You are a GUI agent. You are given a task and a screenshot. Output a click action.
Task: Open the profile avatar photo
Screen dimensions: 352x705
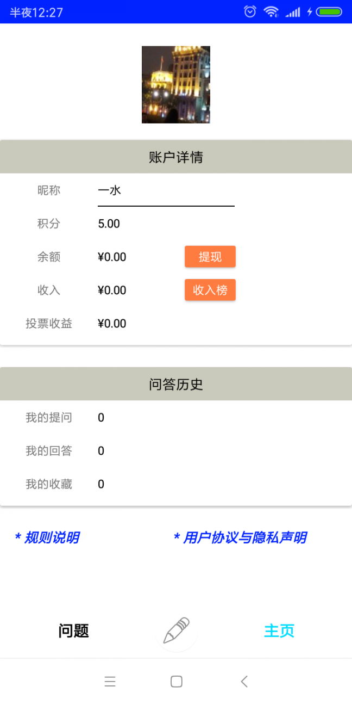(x=175, y=84)
